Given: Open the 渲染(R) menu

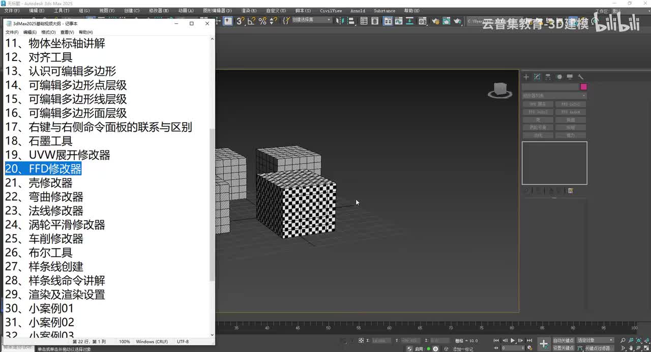Looking at the screenshot, I should [x=249, y=10].
